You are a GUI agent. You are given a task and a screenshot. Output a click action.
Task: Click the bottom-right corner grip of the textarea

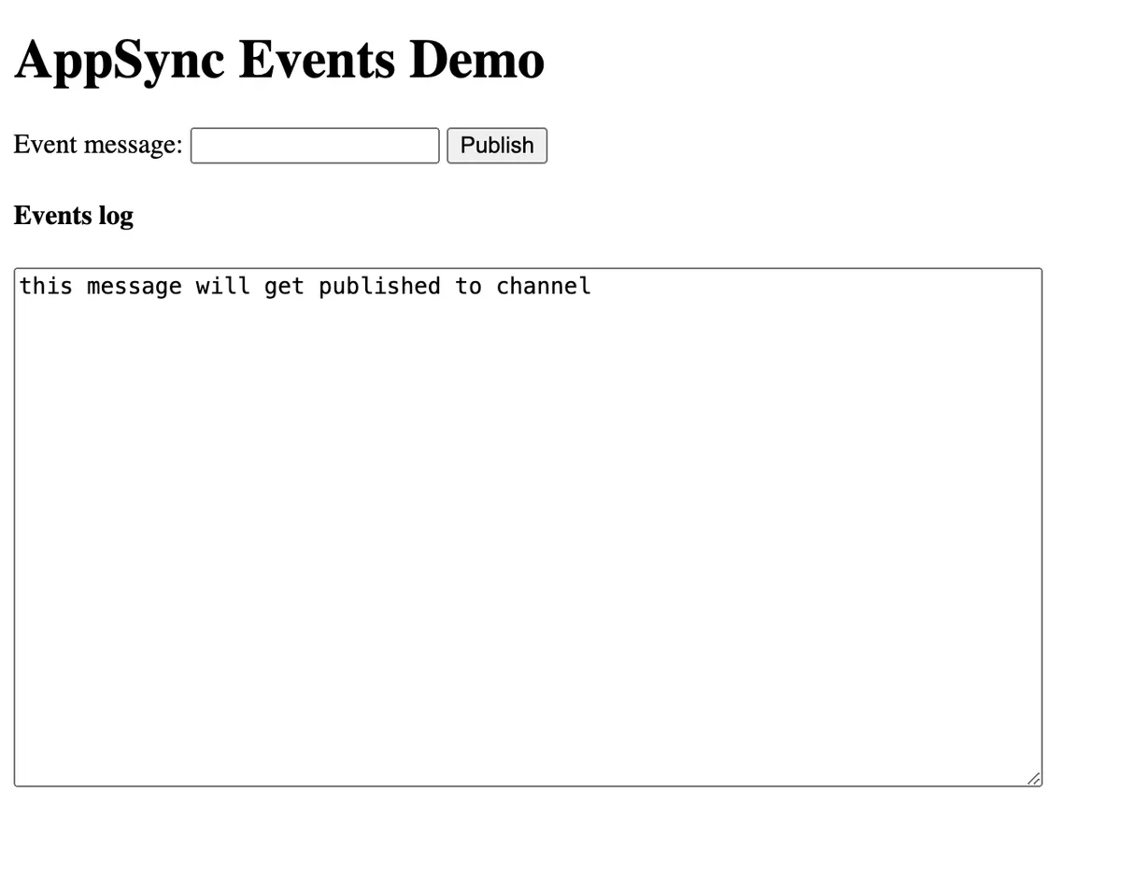1034,777
